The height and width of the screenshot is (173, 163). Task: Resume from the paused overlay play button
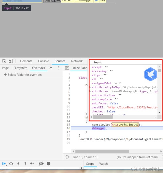(96, 1)
